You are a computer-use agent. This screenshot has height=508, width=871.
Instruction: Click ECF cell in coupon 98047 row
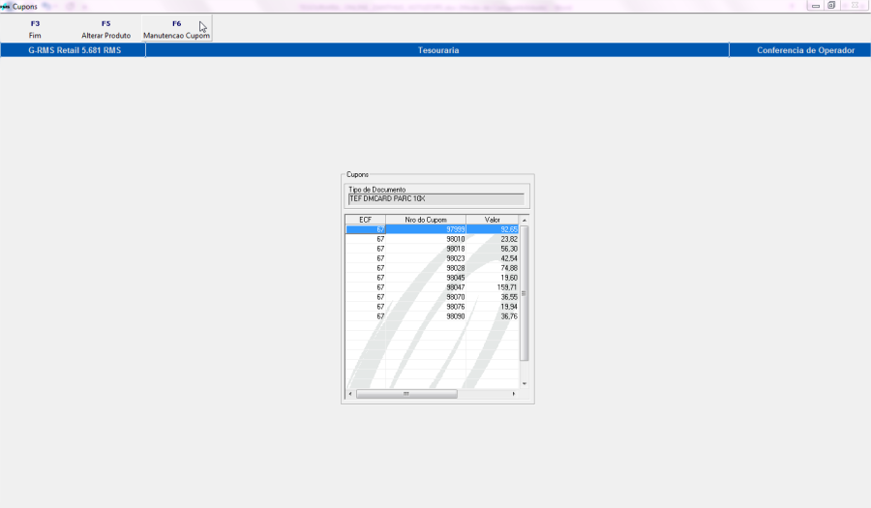pyautogui.click(x=366, y=287)
